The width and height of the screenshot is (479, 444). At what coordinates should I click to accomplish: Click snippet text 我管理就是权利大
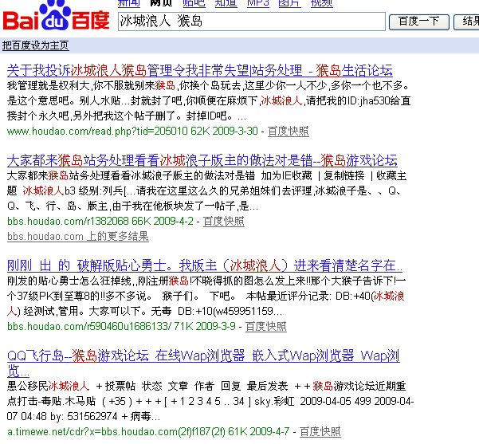49,86
